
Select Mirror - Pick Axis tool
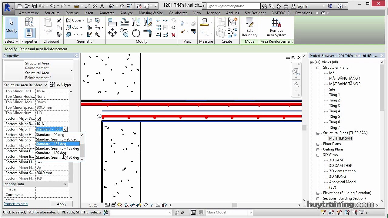click(136, 22)
